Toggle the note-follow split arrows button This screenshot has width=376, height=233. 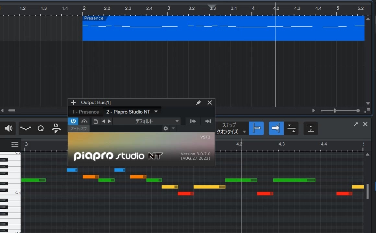[291, 128]
